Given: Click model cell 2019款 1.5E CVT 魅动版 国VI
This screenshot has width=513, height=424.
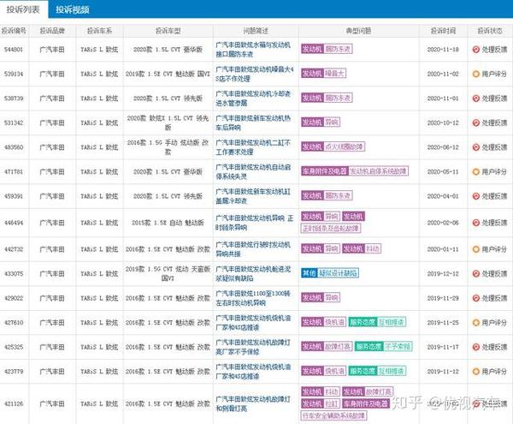Looking at the screenshot, I should click(x=168, y=74).
